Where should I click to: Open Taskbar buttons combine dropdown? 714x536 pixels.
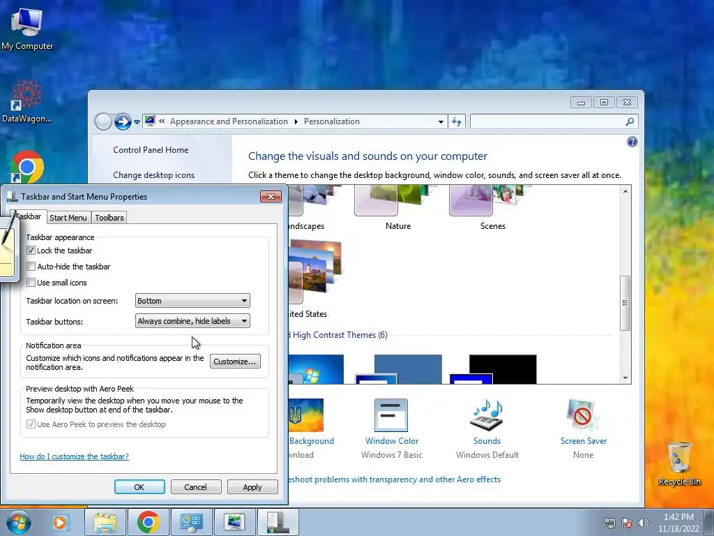[192, 321]
